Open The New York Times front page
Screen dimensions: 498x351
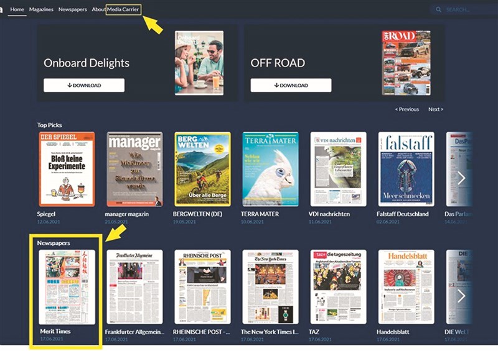[271, 287]
